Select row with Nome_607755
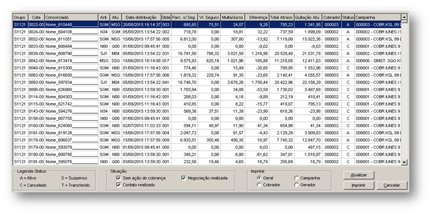432x215 pixels. pos(207,118)
